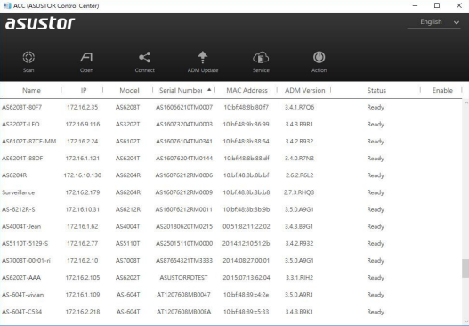The width and height of the screenshot is (469, 326).
Task: Click ADM version 3.4.1.R7Q6
Action: pyautogui.click(x=299, y=107)
